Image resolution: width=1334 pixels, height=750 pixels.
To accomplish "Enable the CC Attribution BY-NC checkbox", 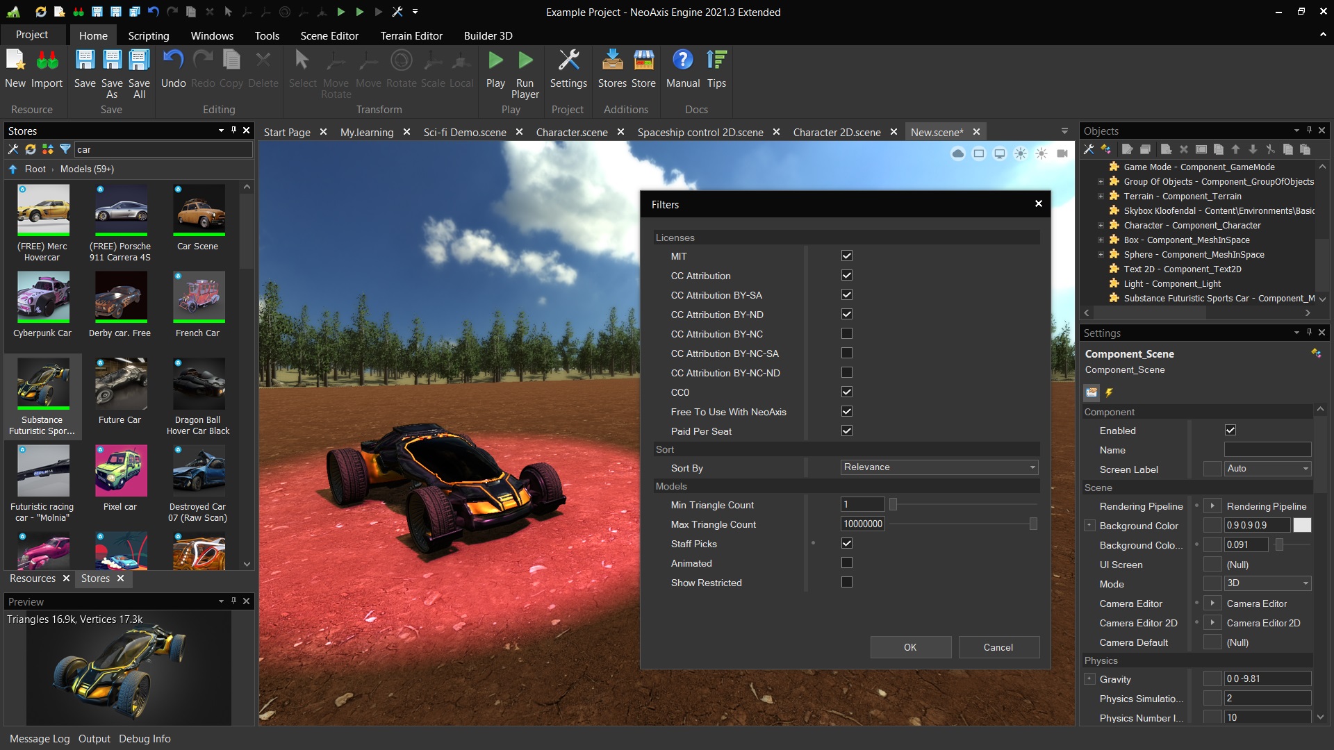I will click(x=846, y=334).
